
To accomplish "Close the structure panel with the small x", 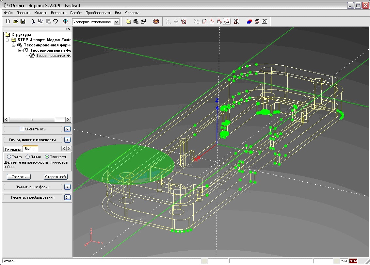I will click(69, 29).
